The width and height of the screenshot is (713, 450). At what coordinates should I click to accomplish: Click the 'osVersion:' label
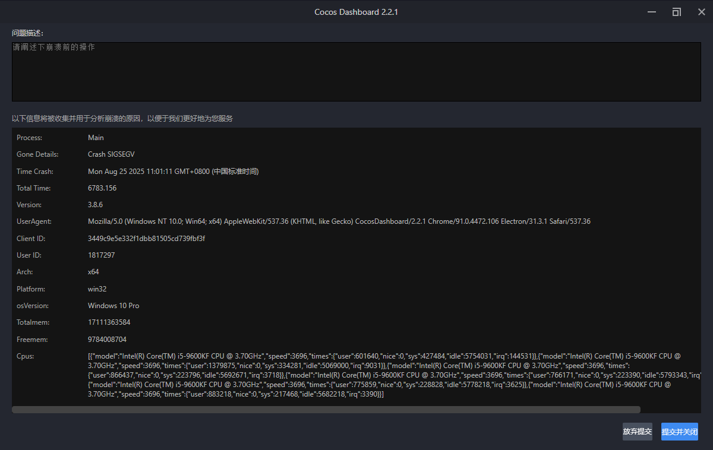33,306
